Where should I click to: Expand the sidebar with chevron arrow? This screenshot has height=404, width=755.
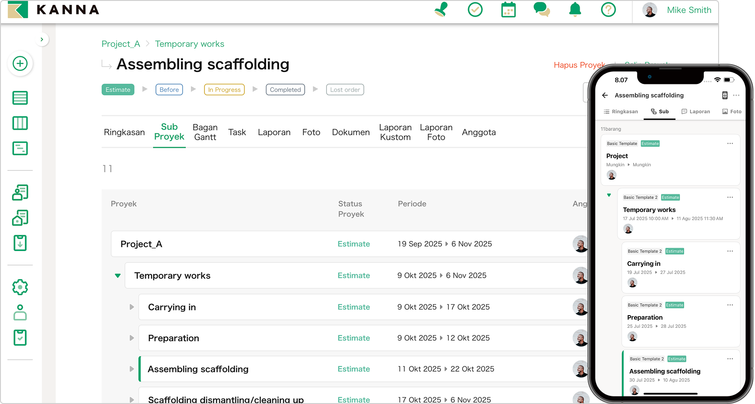42,40
